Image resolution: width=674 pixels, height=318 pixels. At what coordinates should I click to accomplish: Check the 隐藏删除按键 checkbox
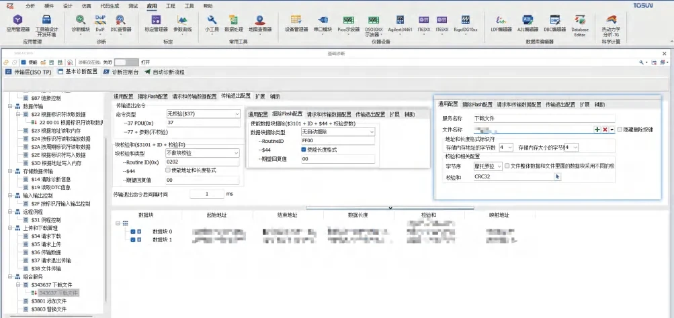[620, 129]
